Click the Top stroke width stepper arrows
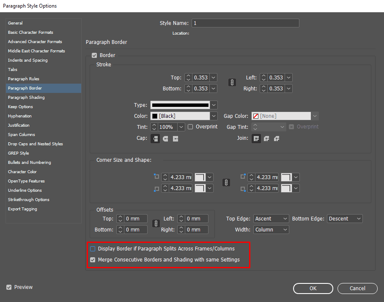 (188, 78)
